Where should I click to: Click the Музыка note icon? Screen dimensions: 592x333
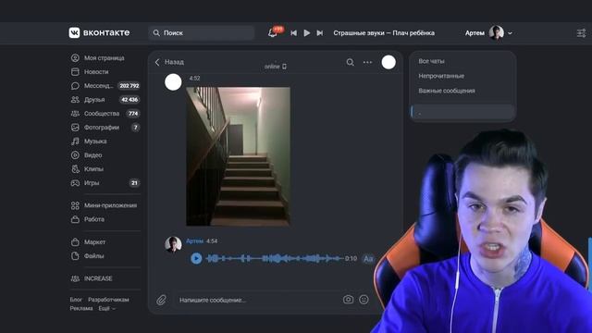[x=75, y=142]
